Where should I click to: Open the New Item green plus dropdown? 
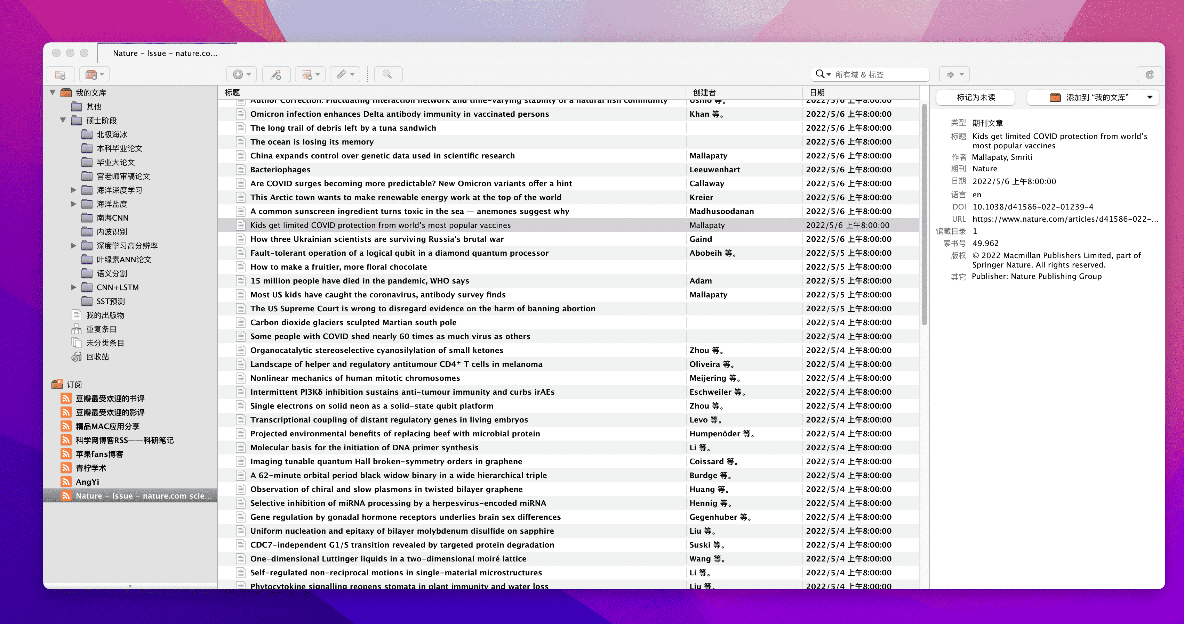(242, 74)
